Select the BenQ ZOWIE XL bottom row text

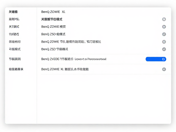pyautogui.click(x=65, y=69)
